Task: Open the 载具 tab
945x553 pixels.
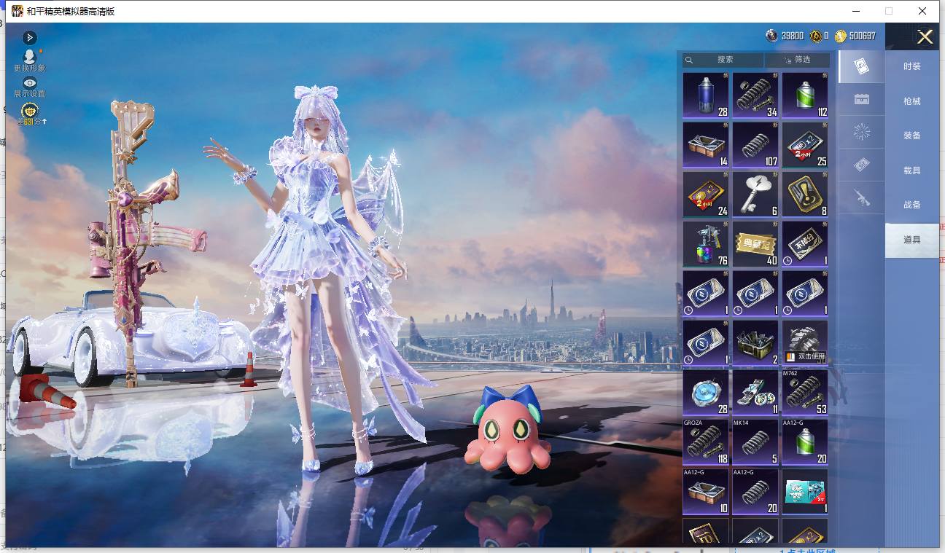Action: [x=911, y=170]
